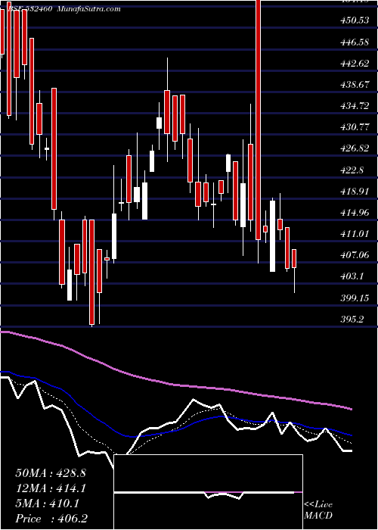
Task: Click the 403.1 price axis label
Action: click(x=352, y=276)
